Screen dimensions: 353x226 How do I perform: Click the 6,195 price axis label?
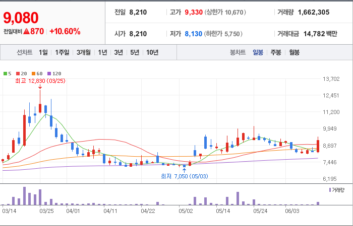pos(331,179)
